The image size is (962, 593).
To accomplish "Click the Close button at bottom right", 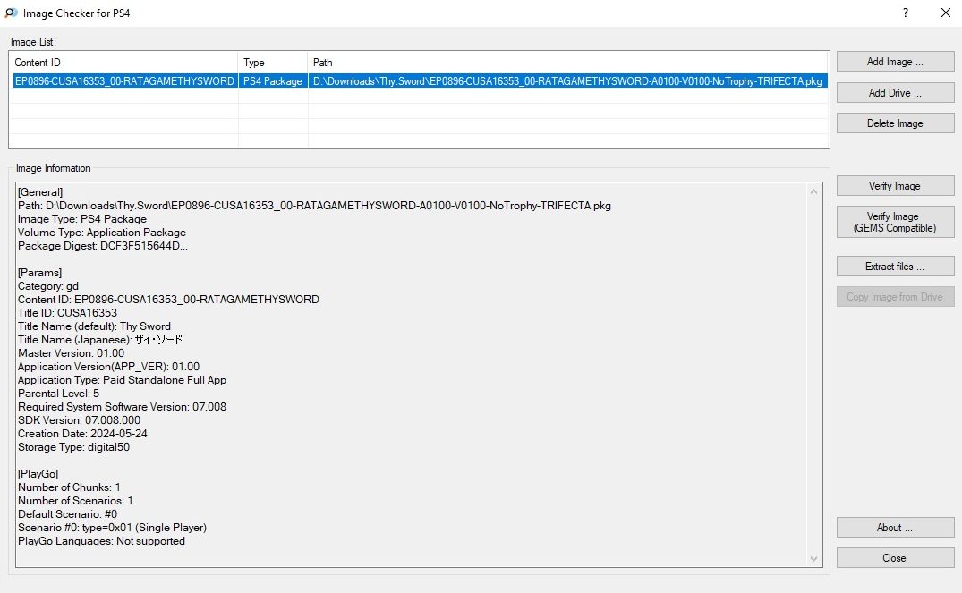I will click(895, 558).
